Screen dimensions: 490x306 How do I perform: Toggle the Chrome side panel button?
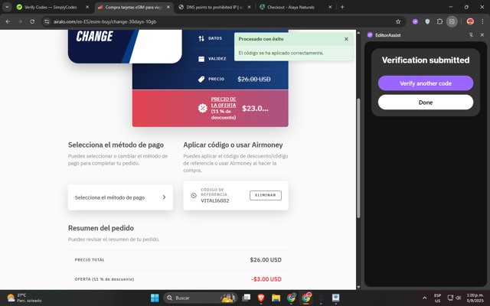point(452,21)
